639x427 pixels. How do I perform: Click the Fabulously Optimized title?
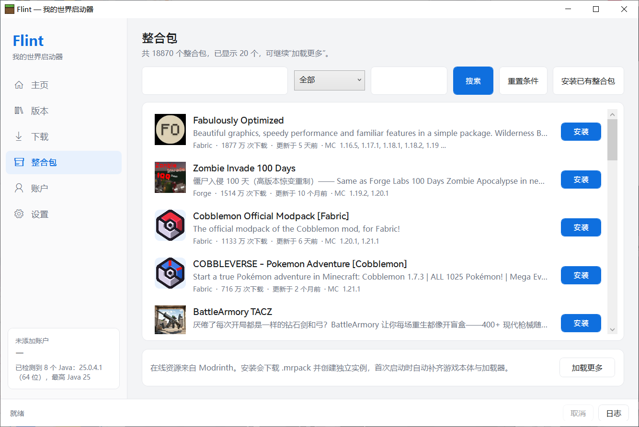tap(238, 120)
